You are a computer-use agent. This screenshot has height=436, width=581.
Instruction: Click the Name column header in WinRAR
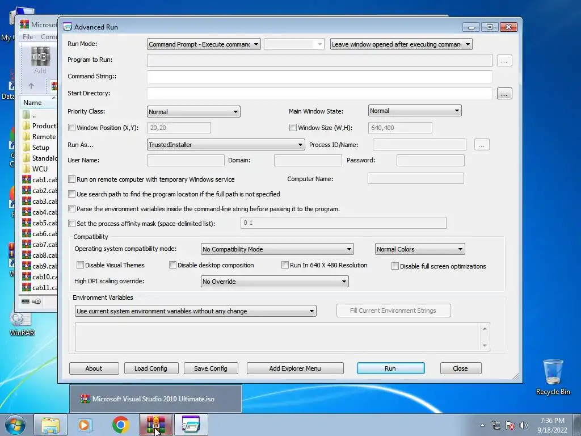(x=39, y=103)
